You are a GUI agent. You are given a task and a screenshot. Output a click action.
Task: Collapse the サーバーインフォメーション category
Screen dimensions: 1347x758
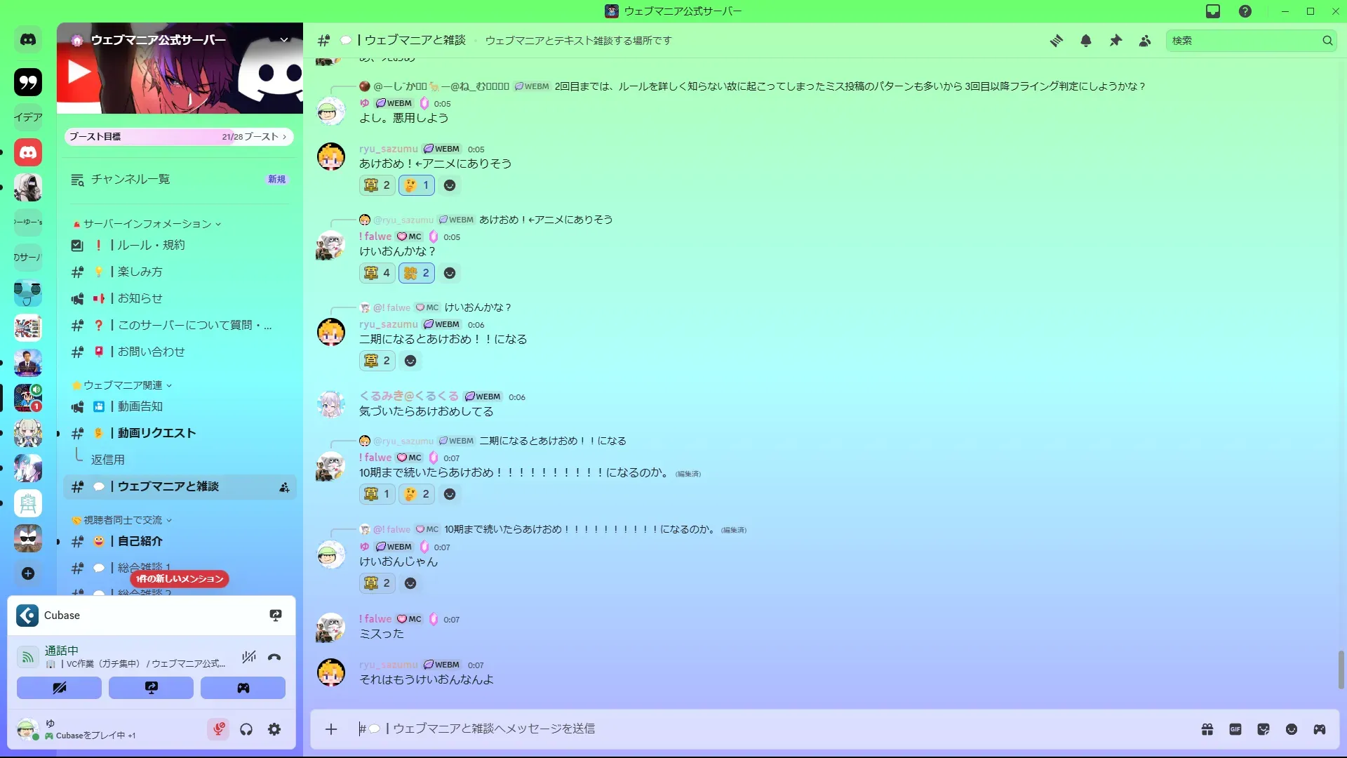click(x=147, y=224)
